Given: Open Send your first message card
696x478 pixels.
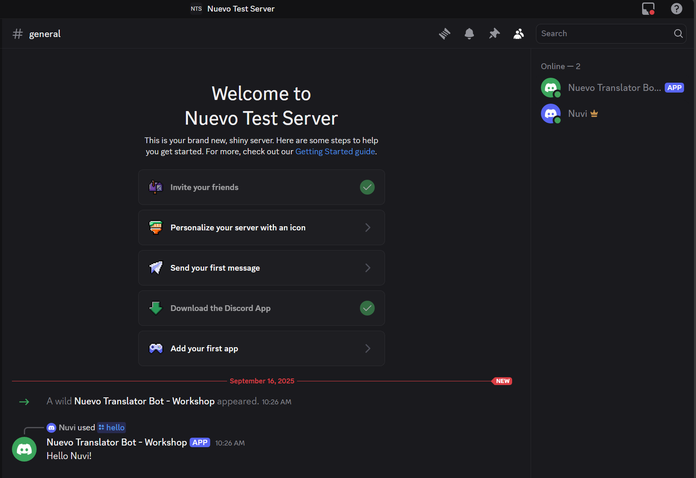Looking at the screenshot, I should click(262, 268).
